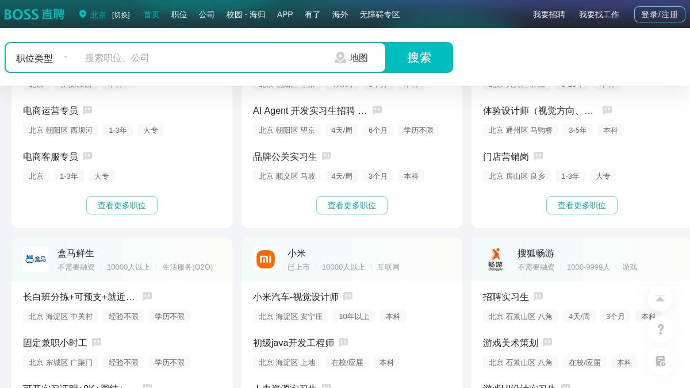Click the feedback document floating icon
The image size is (690, 388).
click(x=660, y=361)
